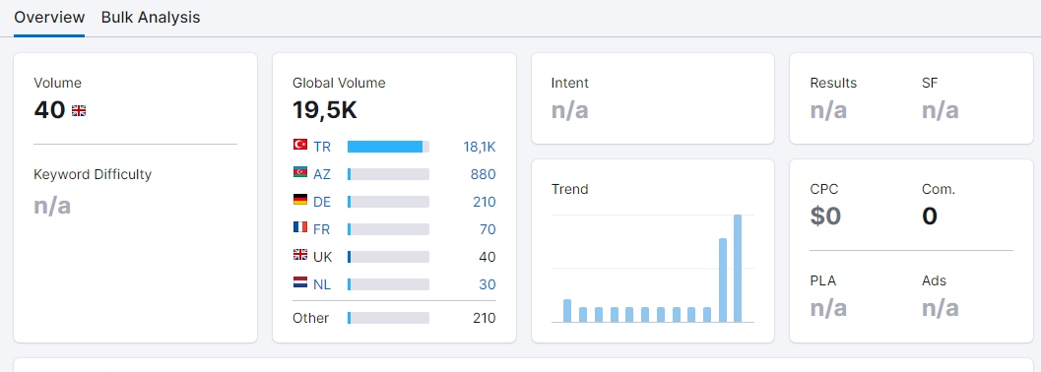Viewport: 1041px width, 372px height.
Task: Open the FR country link
Action: pyautogui.click(x=322, y=229)
